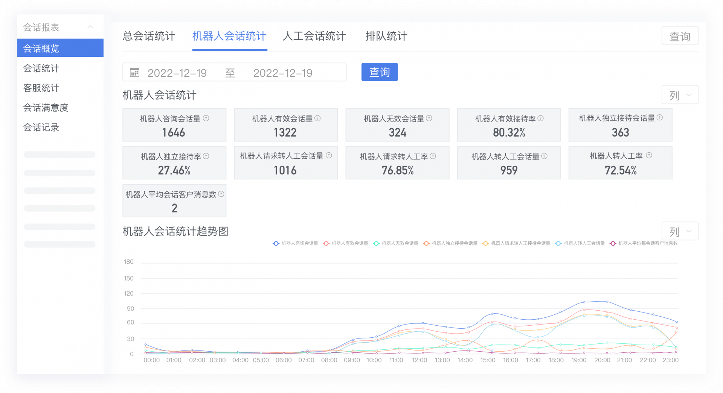The image size is (723, 393).
Task: Open 会话满意度 in the sidebar
Action: [46, 108]
